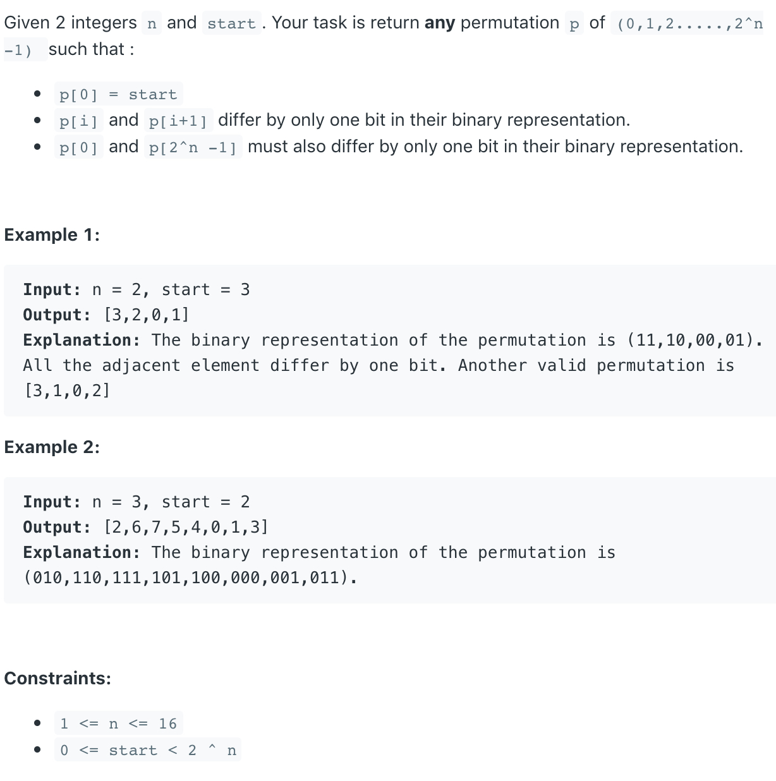Click the "p[i]" code in second bullet
The height and width of the screenshot is (781, 776).
point(78,121)
